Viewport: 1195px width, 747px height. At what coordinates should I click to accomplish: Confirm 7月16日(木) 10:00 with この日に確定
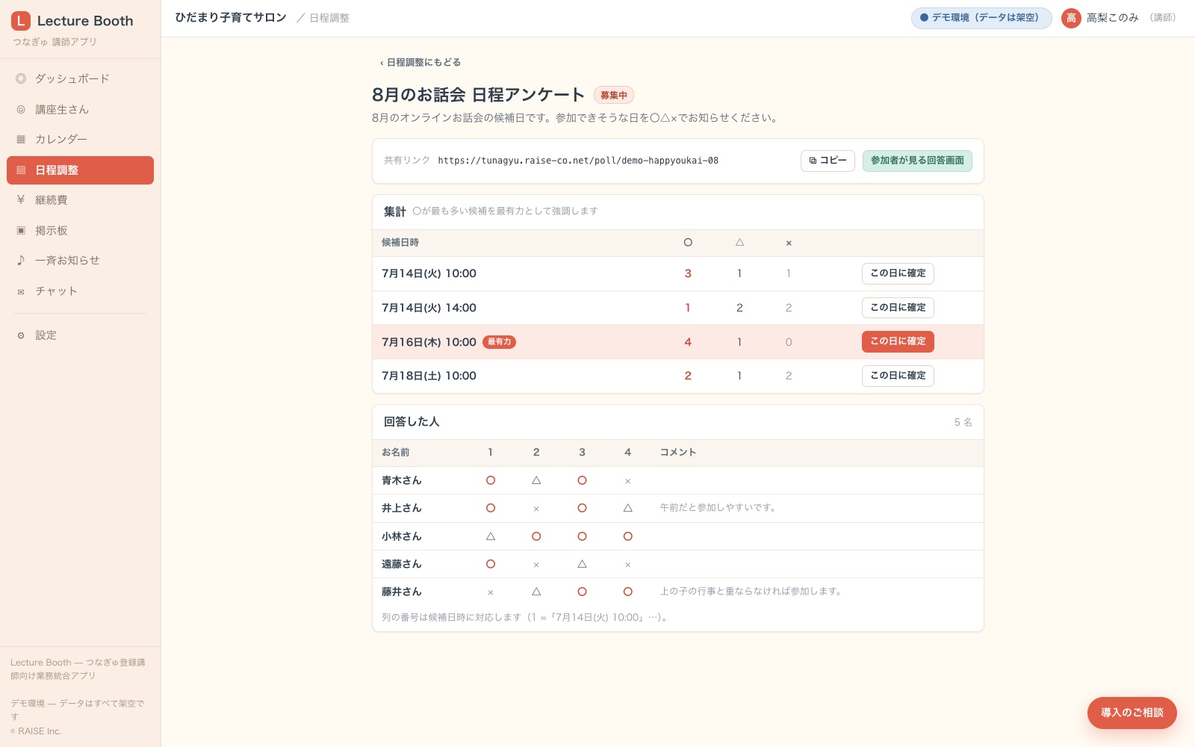(898, 341)
